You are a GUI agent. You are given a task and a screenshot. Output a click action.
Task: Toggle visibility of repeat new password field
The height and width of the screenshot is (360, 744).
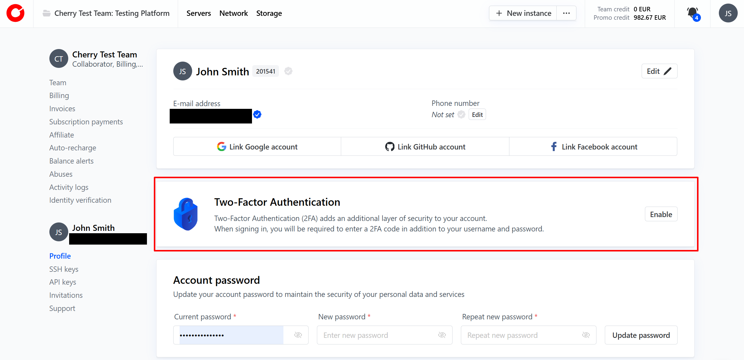tap(586, 335)
